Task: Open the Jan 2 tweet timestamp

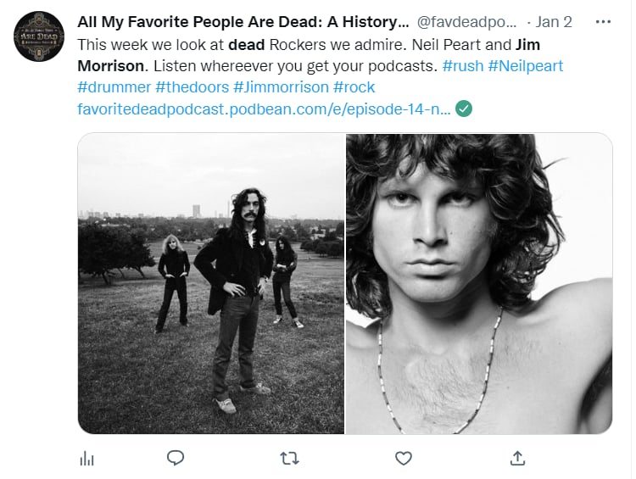Action: tap(554, 22)
